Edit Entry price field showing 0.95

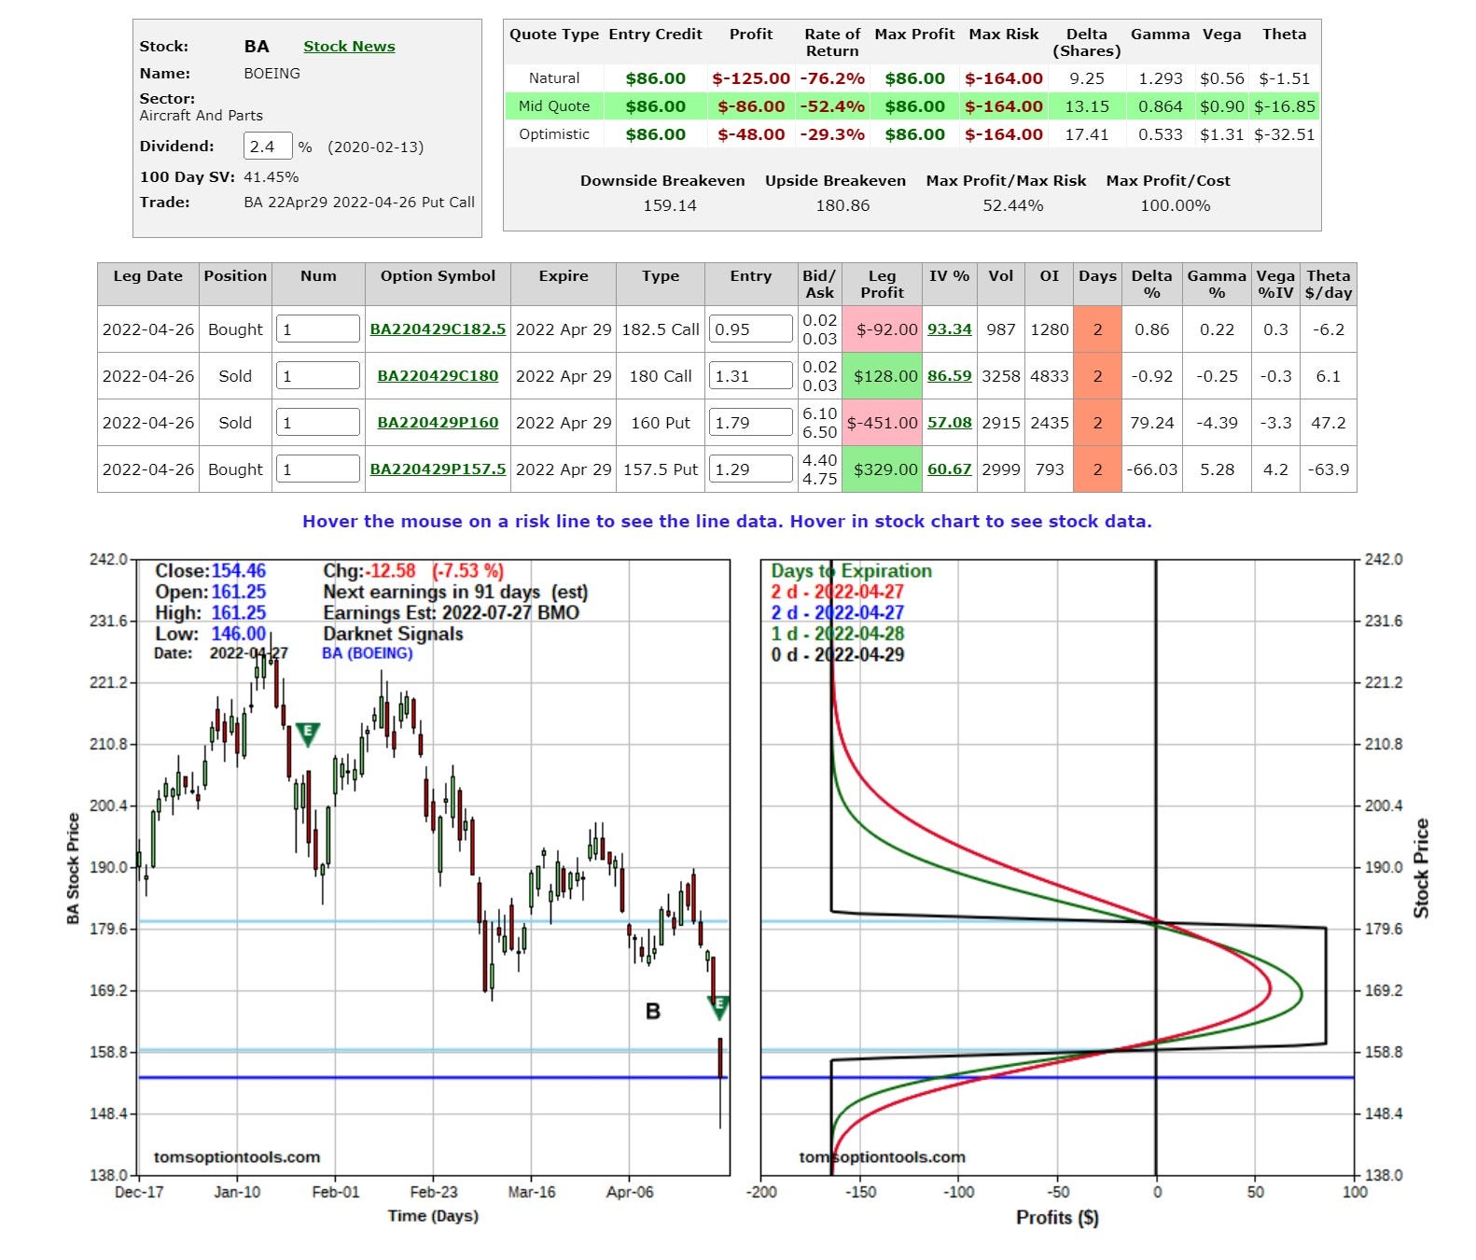pyautogui.click(x=751, y=329)
